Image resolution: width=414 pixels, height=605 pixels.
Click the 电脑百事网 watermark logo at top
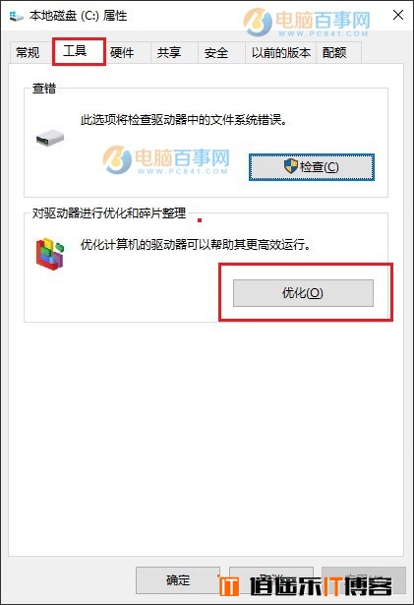[x=307, y=22]
